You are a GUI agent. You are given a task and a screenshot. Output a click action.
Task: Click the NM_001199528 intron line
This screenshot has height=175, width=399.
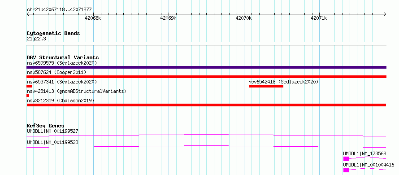(x=206, y=146)
